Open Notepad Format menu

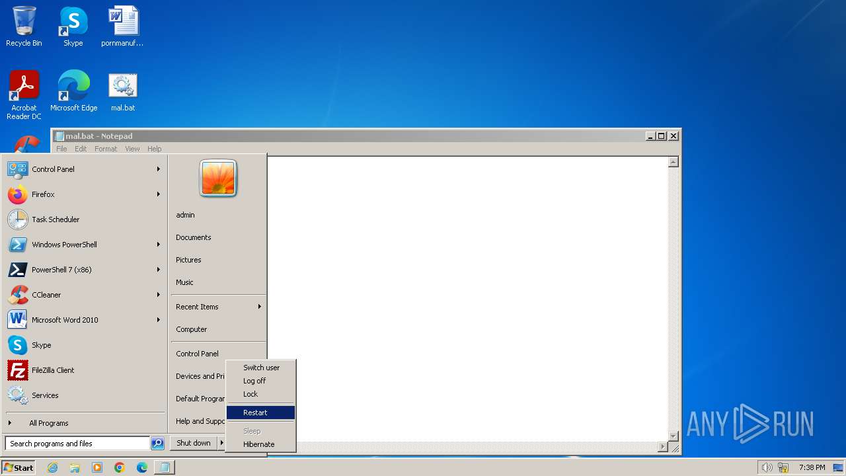coord(106,149)
